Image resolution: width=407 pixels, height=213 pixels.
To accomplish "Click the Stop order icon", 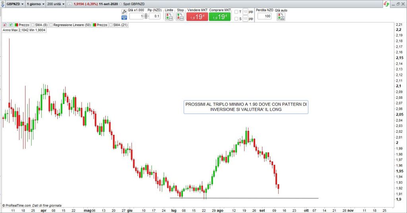I will [180, 17].
